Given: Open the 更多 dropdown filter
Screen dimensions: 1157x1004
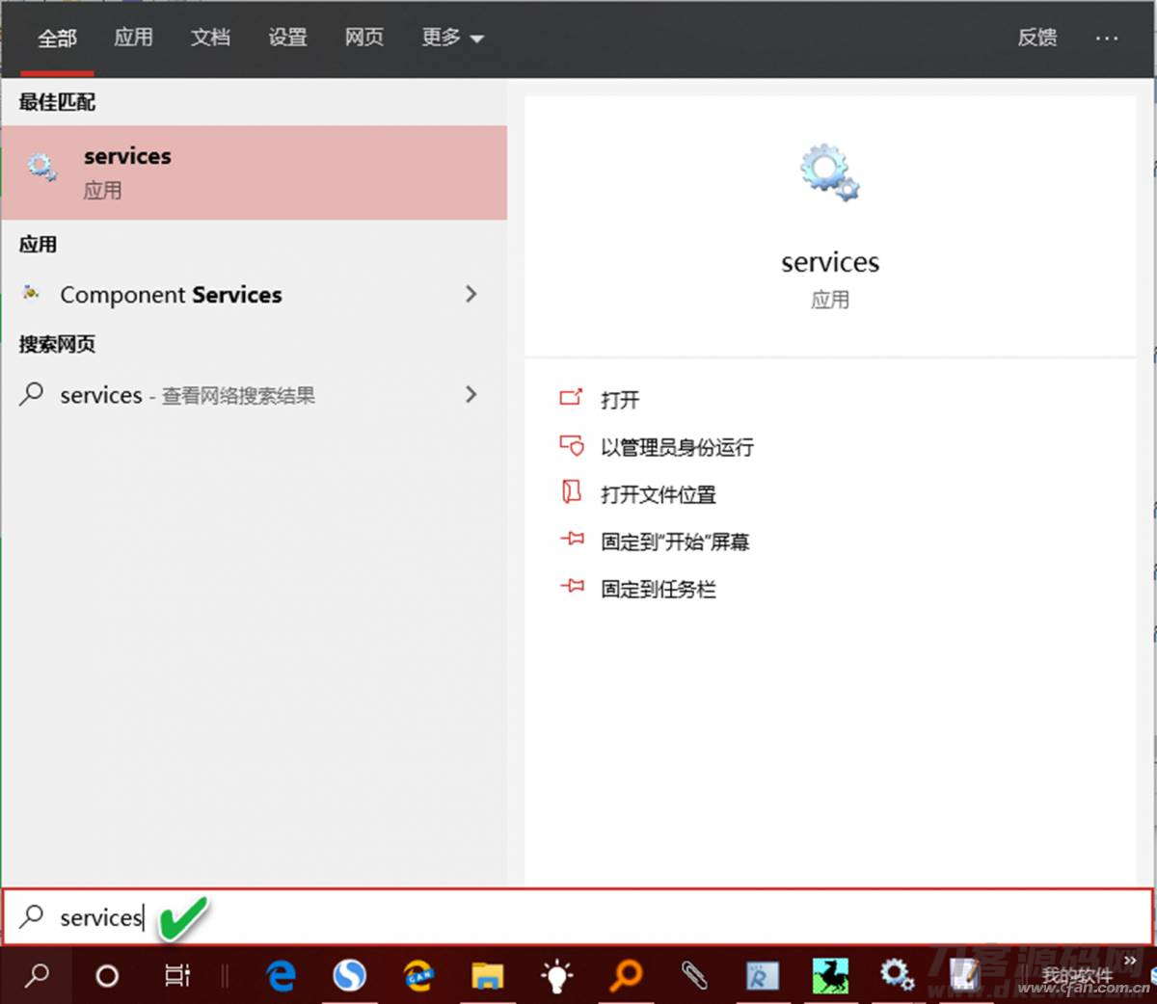Looking at the screenshot, I should (x=452, y=38).
